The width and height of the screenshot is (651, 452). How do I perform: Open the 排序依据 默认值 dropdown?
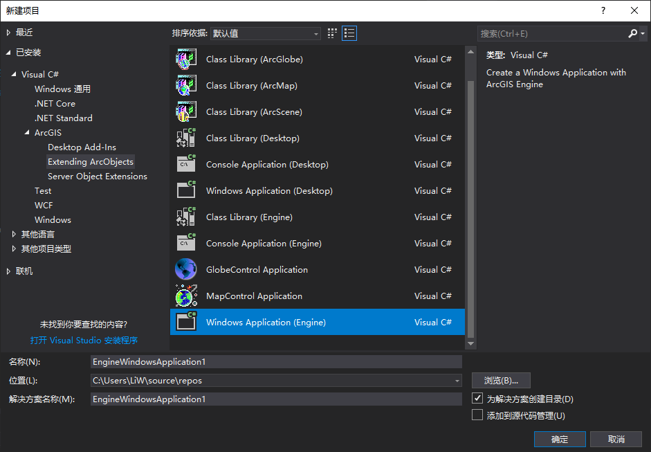pos(266,33)
